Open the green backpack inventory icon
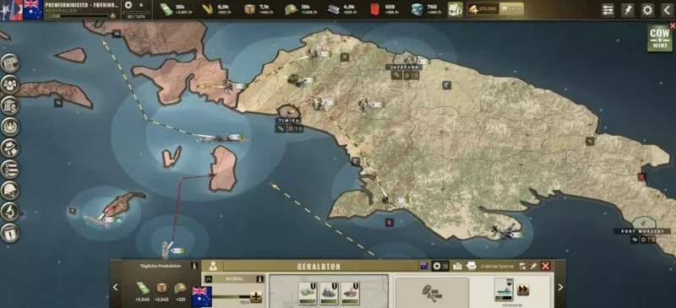The height and width of the screenshot is (308, 676). pyautogui.click(x=455, y=9)
